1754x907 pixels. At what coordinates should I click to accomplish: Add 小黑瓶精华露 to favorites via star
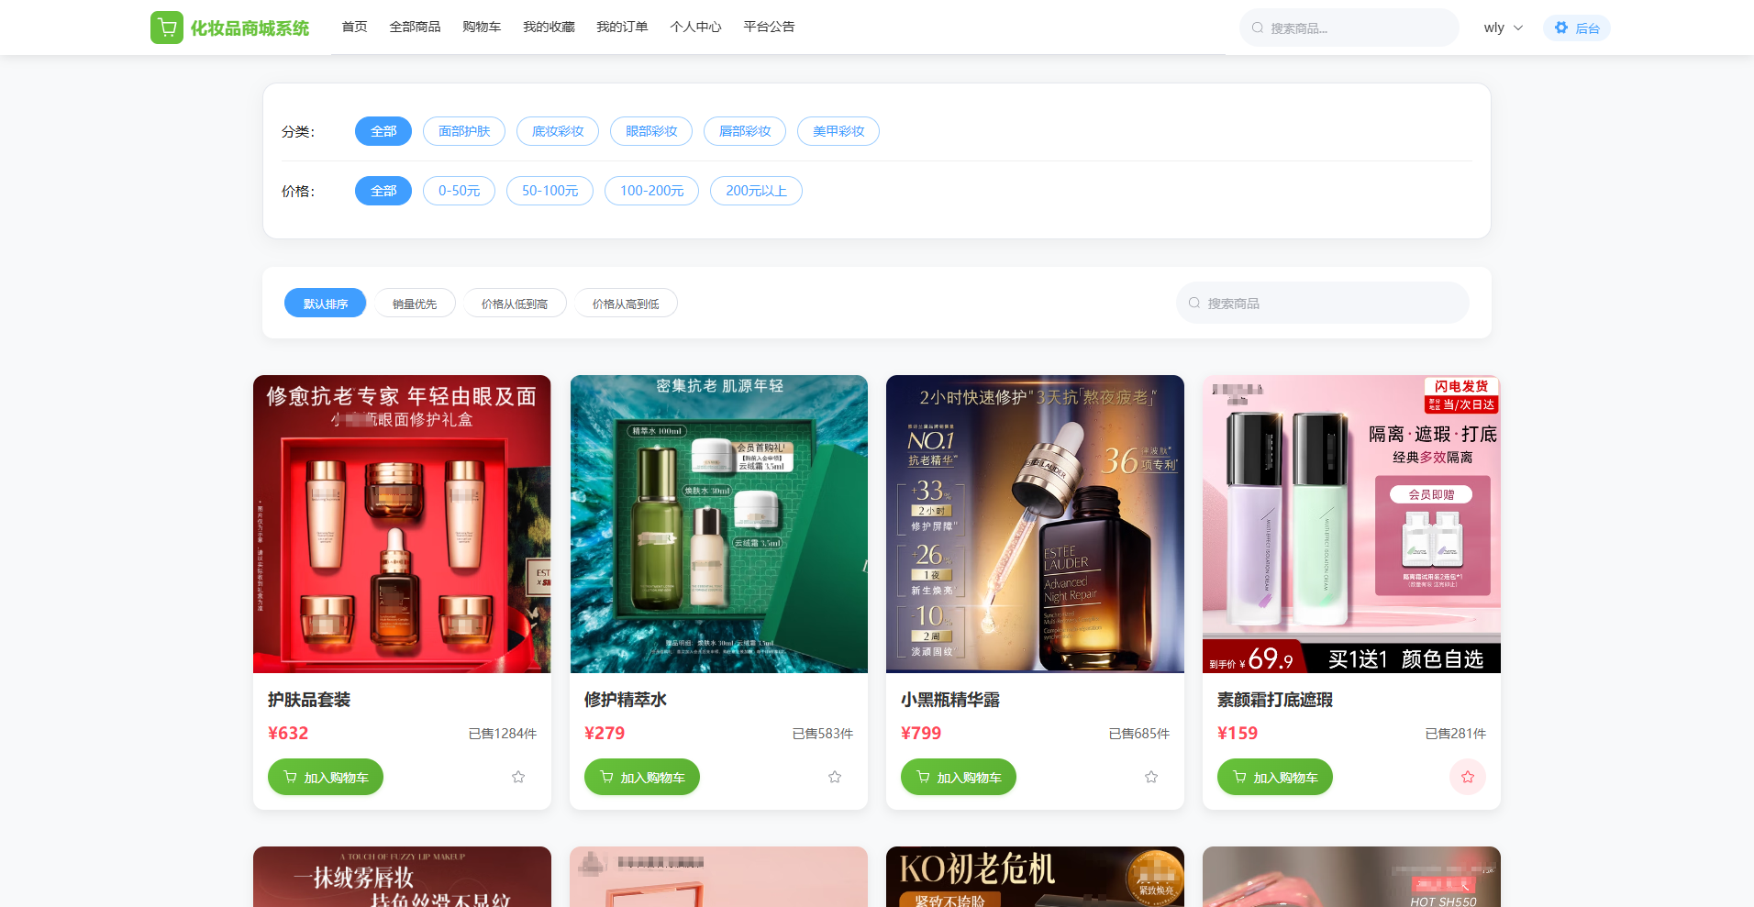pos(1151,777)
